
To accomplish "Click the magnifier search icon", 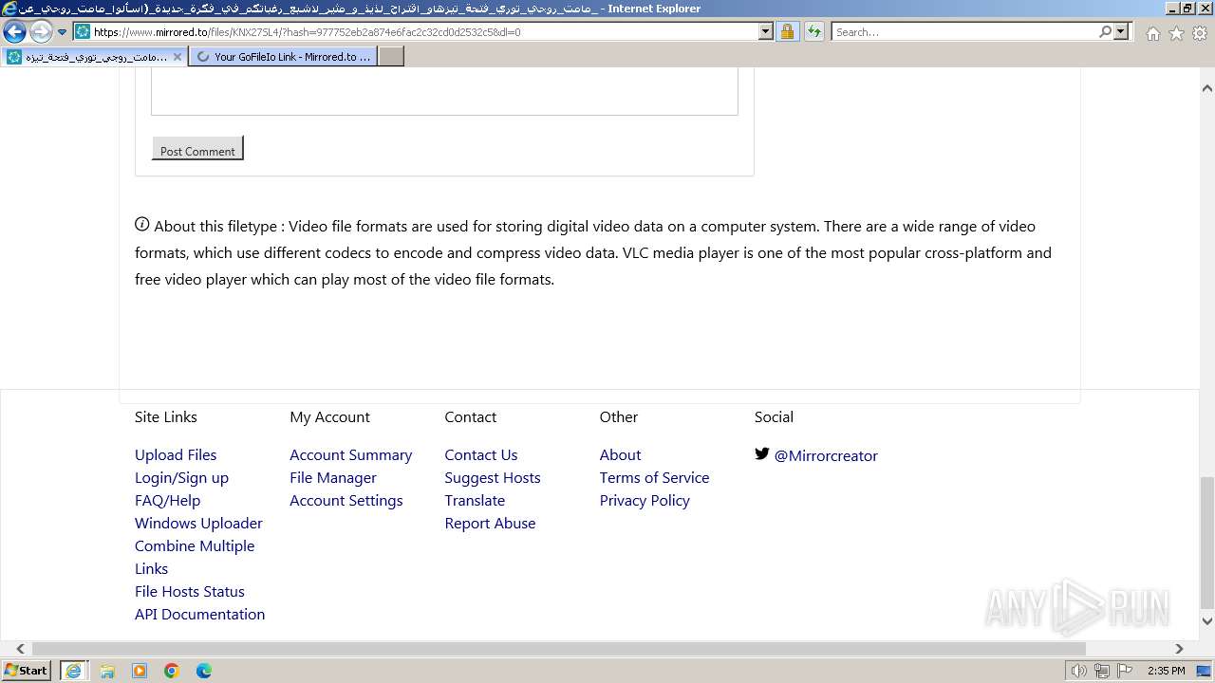I will [x=1105, y=32].
